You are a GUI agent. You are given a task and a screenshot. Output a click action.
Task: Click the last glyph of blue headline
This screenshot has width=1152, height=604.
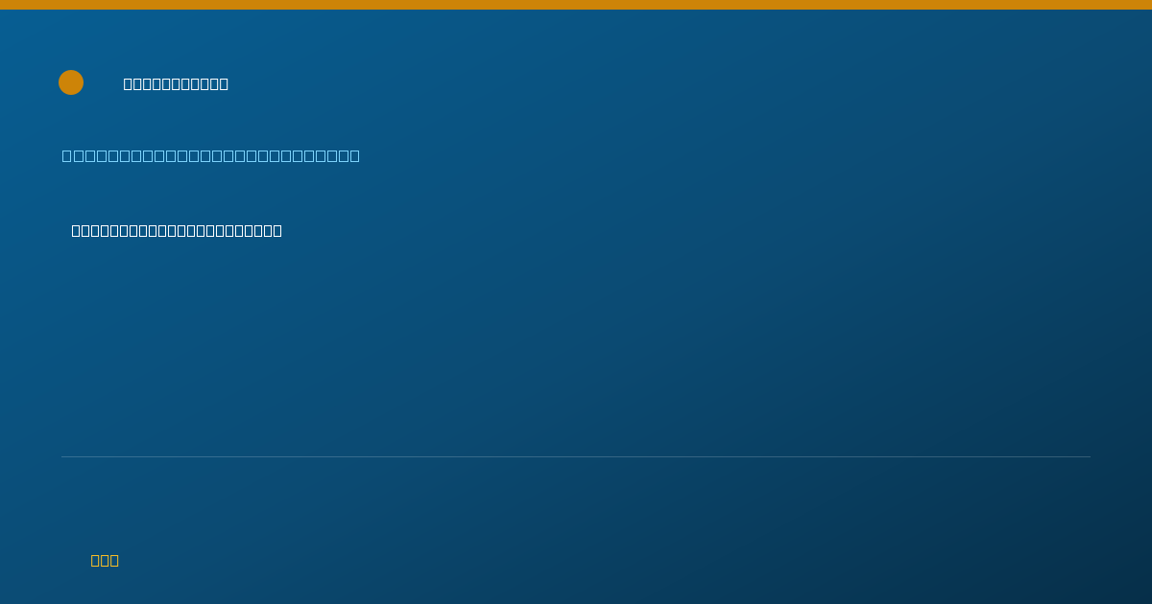click(354, 155)
